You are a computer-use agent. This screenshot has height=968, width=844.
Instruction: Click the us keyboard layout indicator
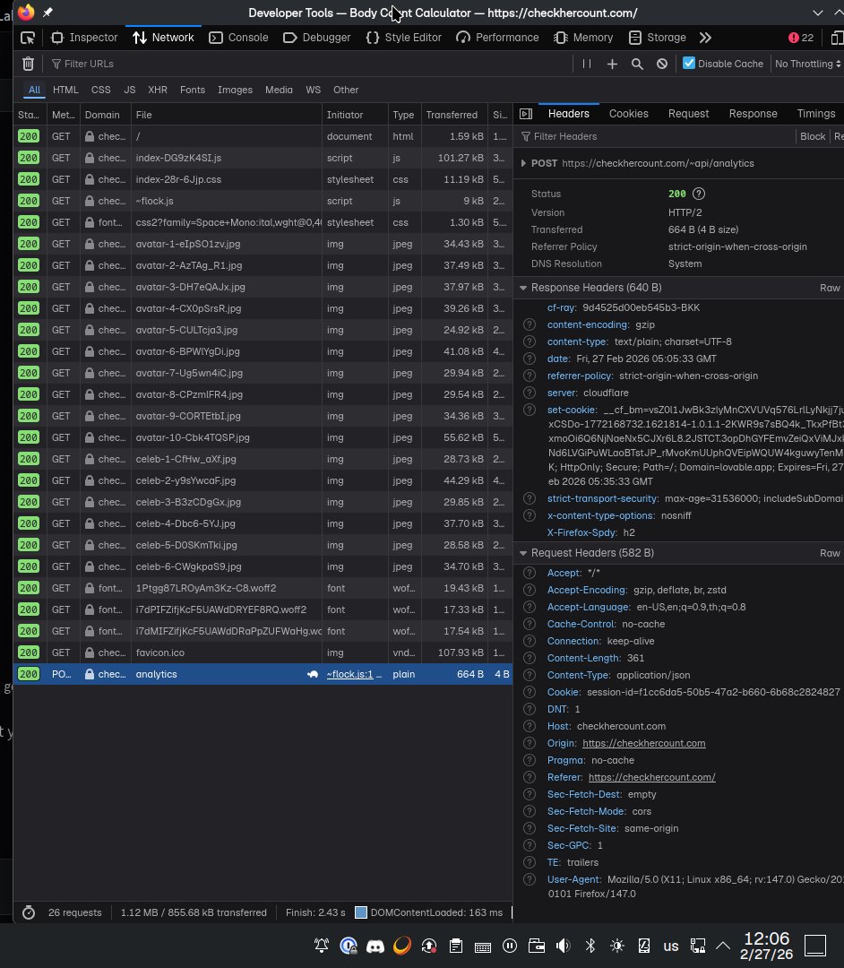[x=671, y=946]
